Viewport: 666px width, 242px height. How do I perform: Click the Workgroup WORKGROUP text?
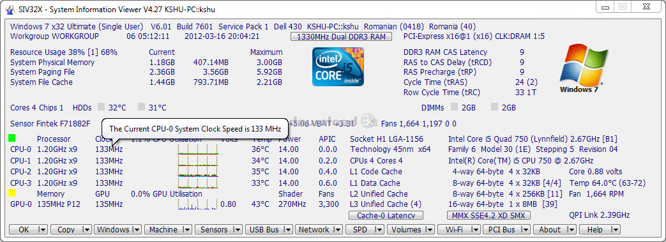pos(54,36)
